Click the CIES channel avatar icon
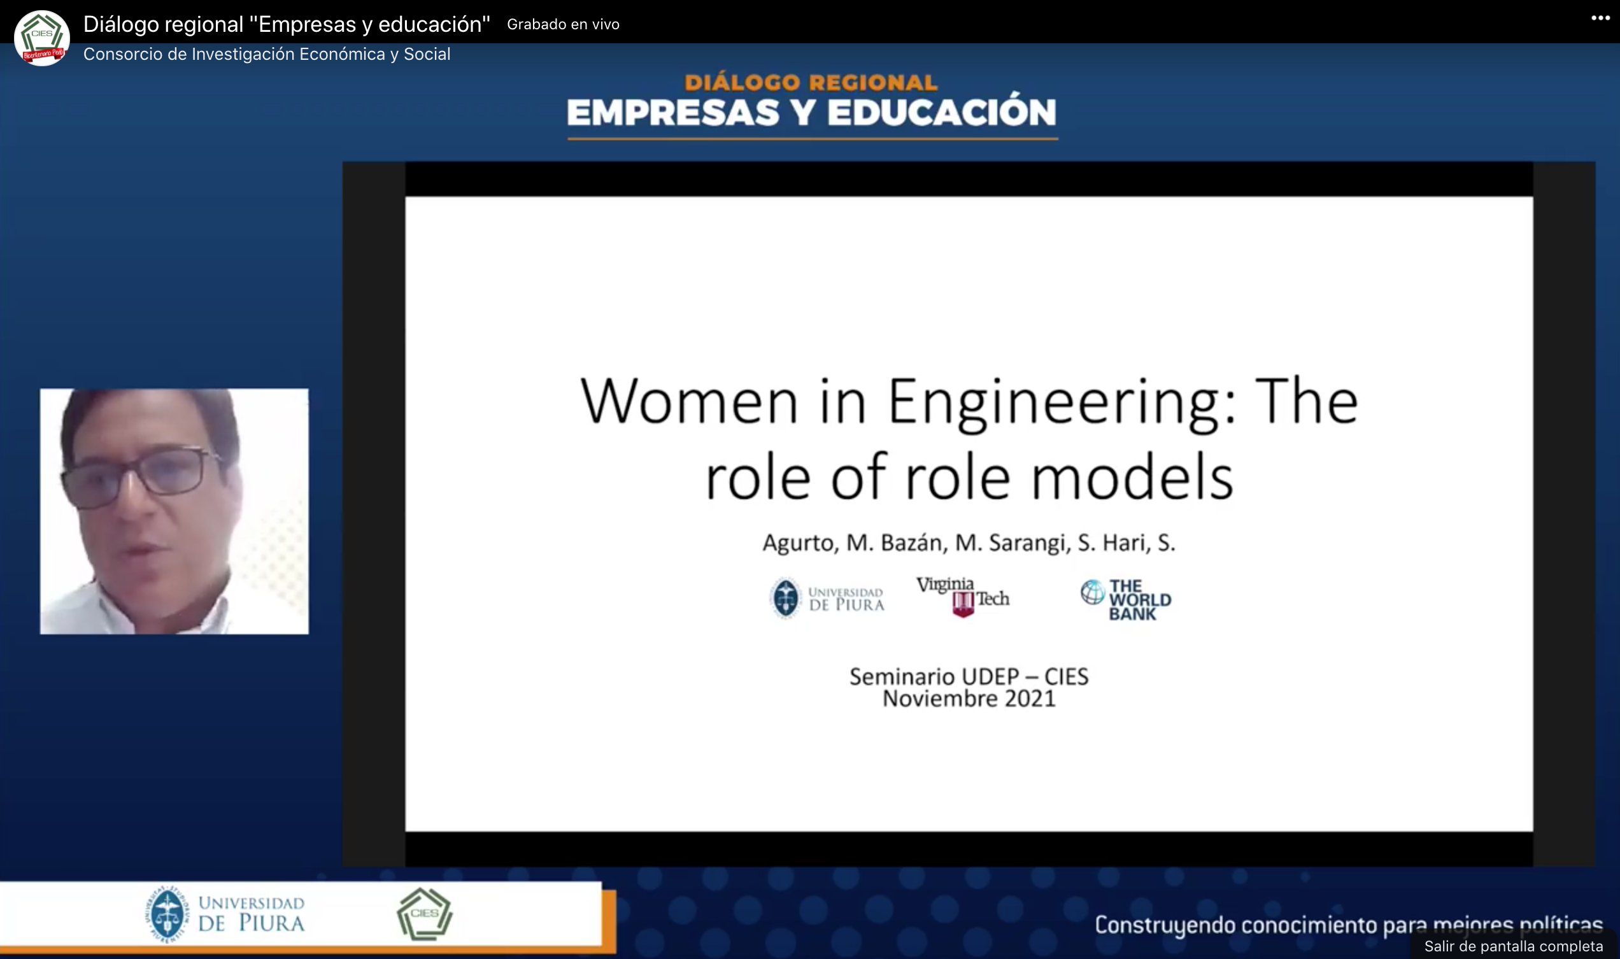1620x959 pixels. (42, 38)
